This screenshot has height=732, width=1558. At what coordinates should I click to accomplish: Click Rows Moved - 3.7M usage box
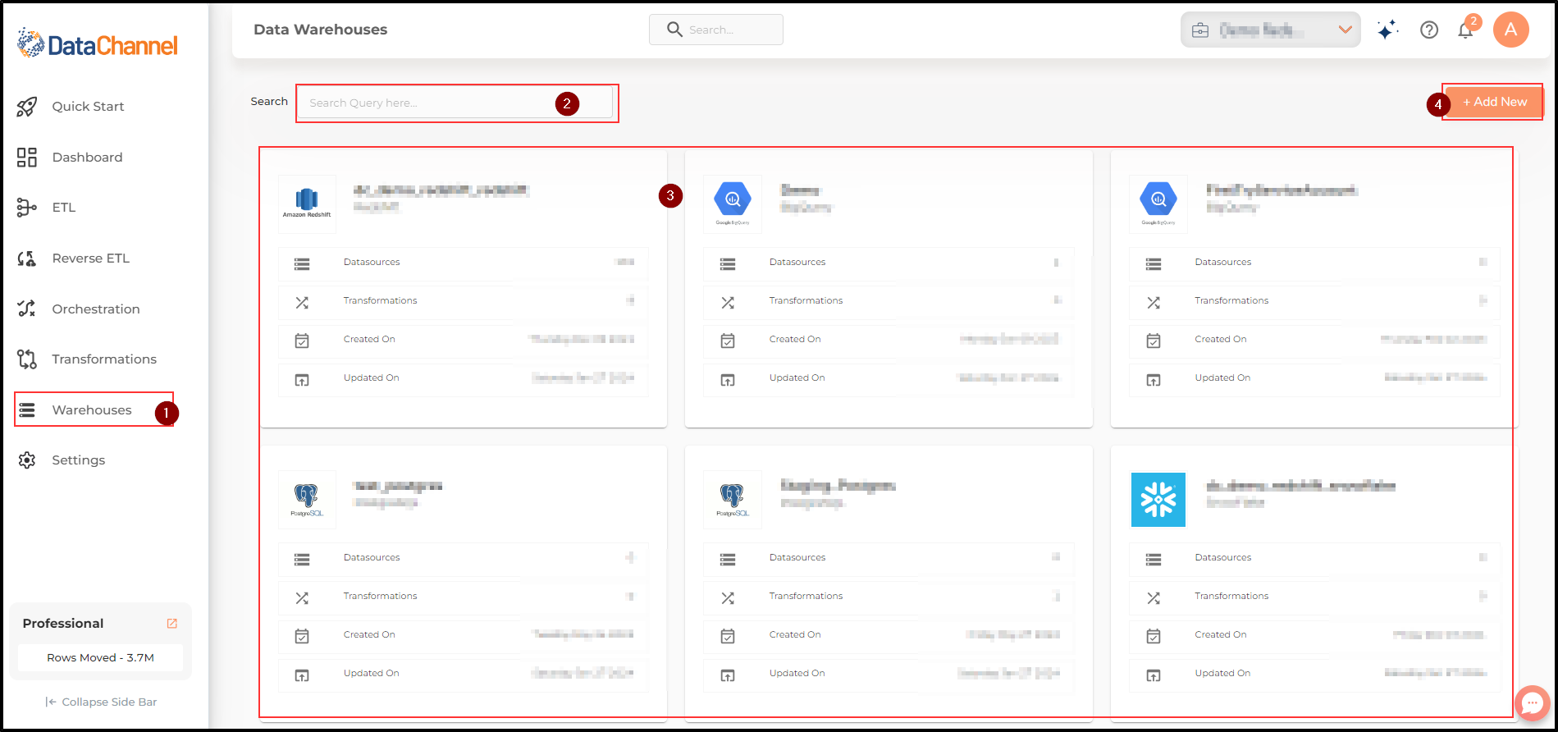(100, 658)
